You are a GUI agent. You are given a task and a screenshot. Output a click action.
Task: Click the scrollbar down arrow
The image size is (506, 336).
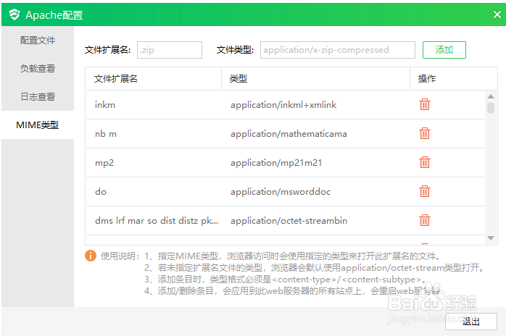point(491,238)
